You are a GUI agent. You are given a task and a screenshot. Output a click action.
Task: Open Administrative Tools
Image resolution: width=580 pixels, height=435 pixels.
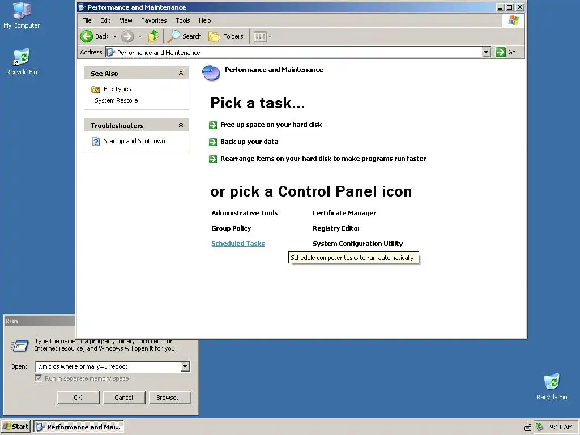(x=245, y=213)
